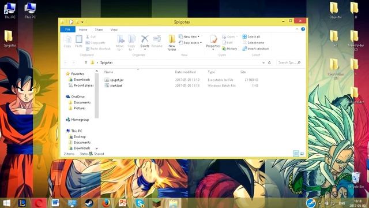Click the Edit command in Open group

(x=228, y=43)
